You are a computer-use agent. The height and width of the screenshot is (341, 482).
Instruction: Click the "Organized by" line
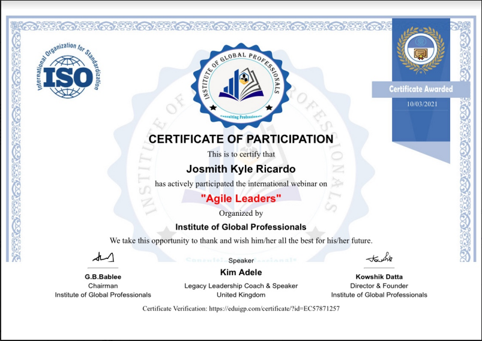241,213
